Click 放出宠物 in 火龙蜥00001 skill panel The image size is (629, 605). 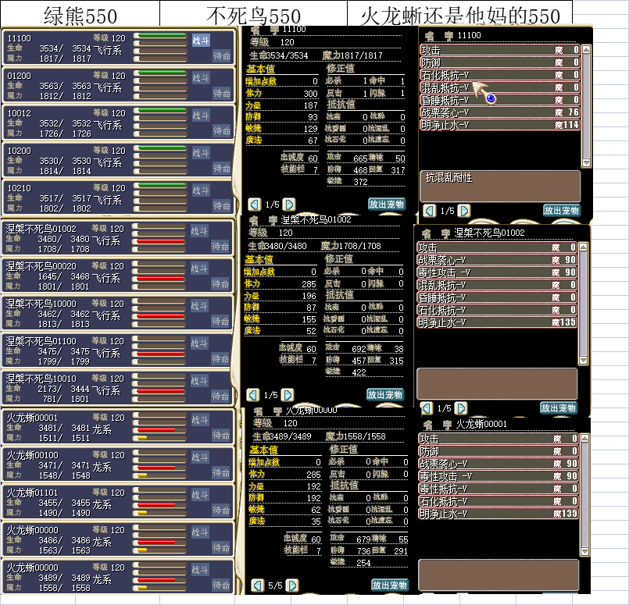pyautogui.click(x=560, y=600)
